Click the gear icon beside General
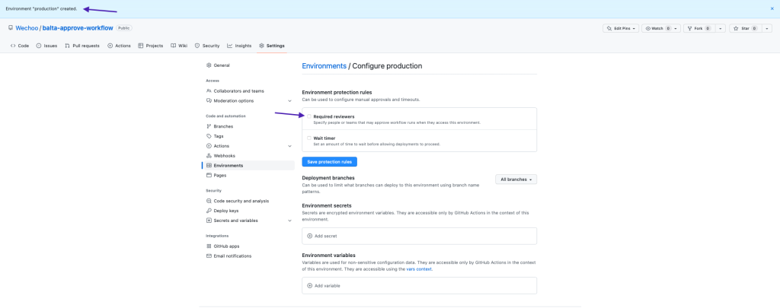The image size is (780, 308). coord(209,65)
